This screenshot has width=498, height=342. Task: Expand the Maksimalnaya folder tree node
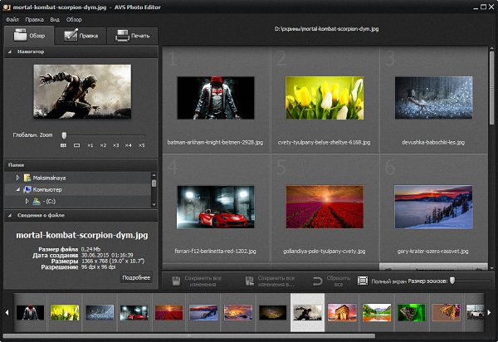17,178
